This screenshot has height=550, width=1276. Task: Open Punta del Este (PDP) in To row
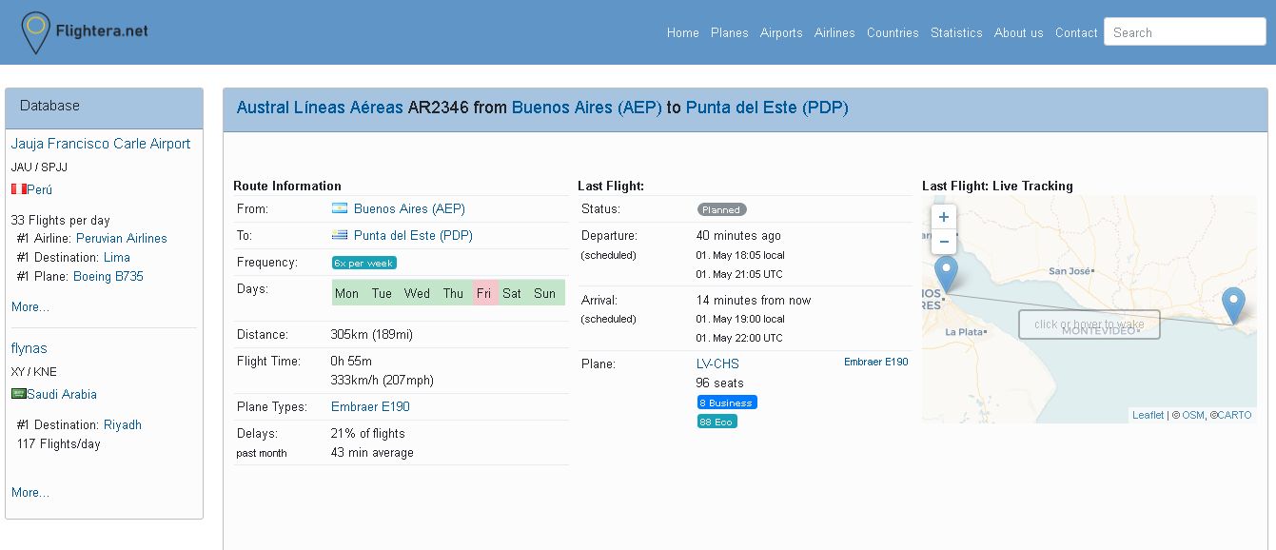click(x=413, y=235)
